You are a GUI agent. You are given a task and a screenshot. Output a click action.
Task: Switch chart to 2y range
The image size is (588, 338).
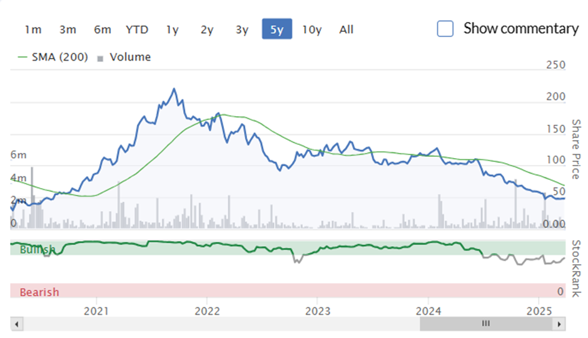click(x=206, y=29)
